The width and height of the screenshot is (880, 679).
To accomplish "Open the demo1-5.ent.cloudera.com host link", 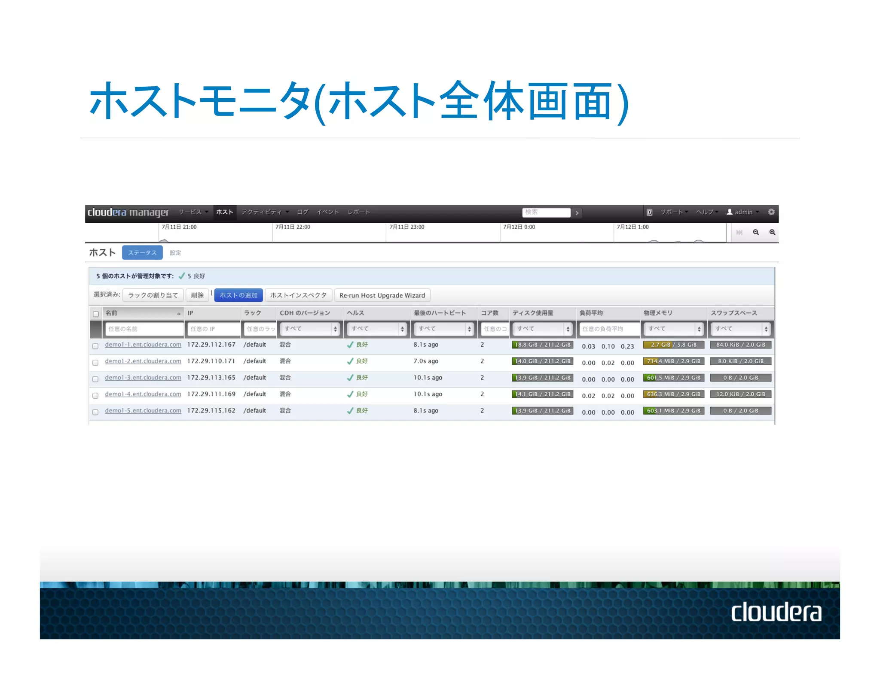I will (x=143, y=411).
